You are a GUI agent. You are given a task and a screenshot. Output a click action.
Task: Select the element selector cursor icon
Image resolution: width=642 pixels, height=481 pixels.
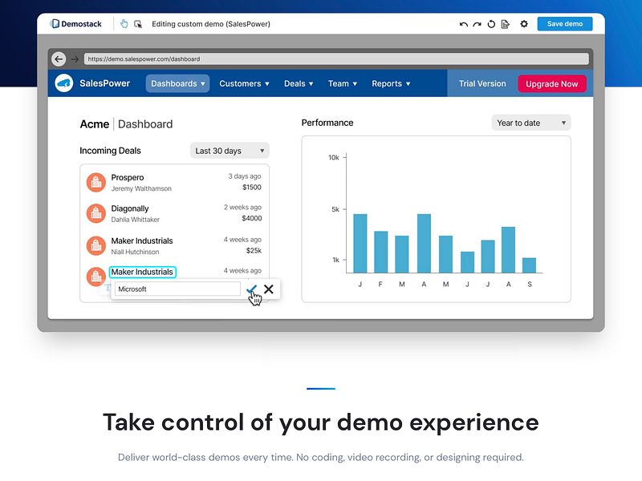[x=138, y=24]
